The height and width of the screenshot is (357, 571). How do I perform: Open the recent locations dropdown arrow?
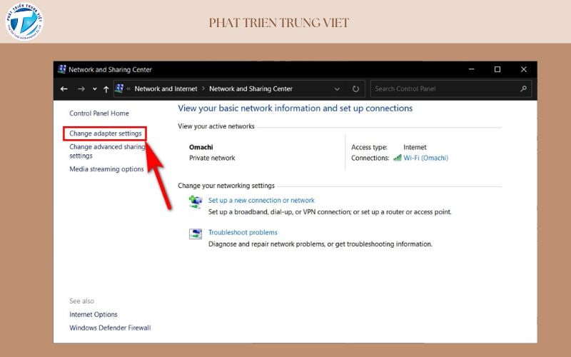click(94, 89)
